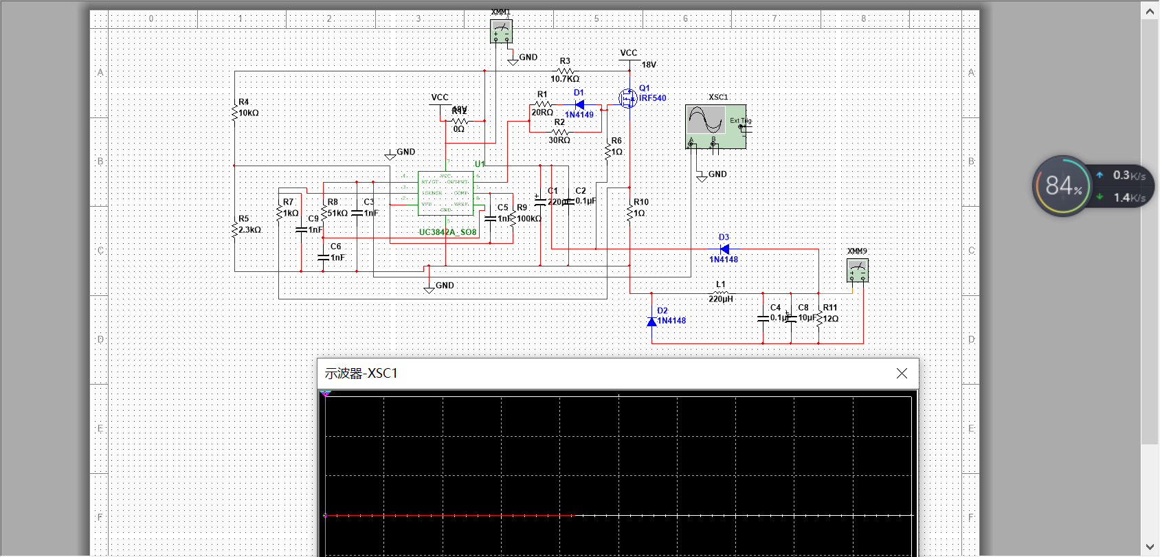
Task: Select capacitor C4 0.1µF
Action: (x=763, y=318)
